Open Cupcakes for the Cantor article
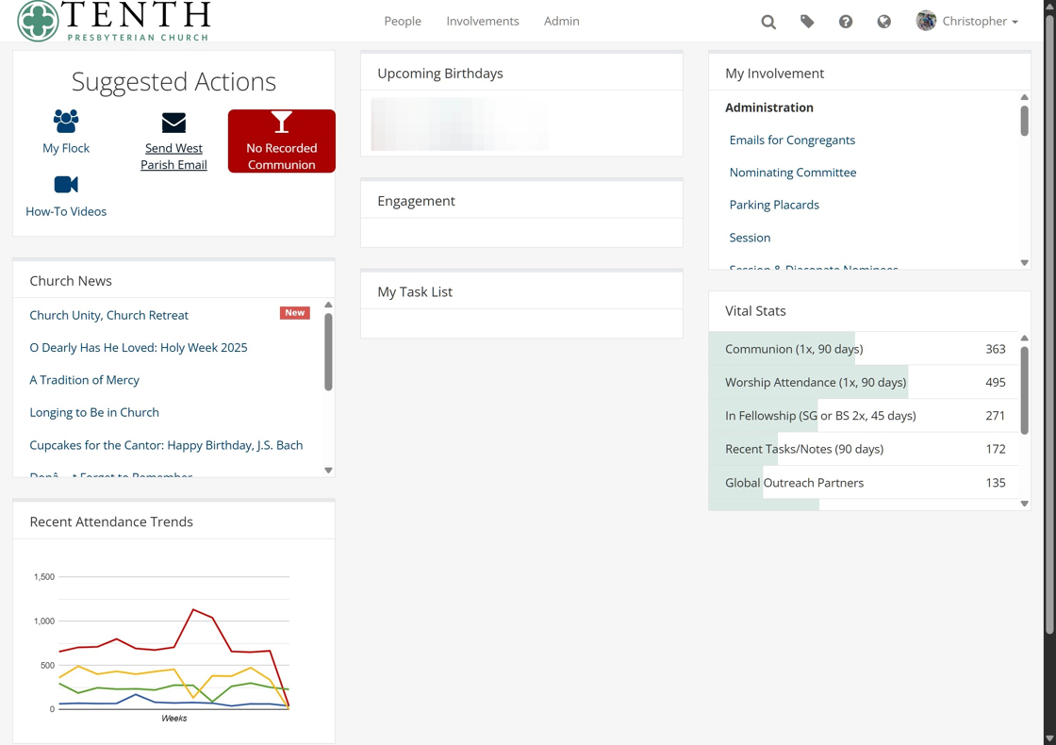Screen dimensions: 1056x745 [166, 445]
